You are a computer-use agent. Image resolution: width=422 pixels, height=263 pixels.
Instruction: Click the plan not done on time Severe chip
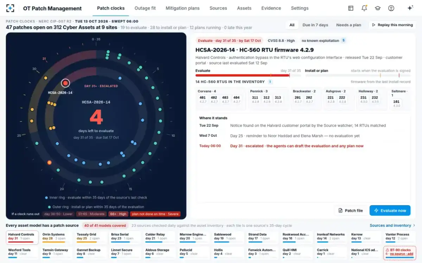155,214
